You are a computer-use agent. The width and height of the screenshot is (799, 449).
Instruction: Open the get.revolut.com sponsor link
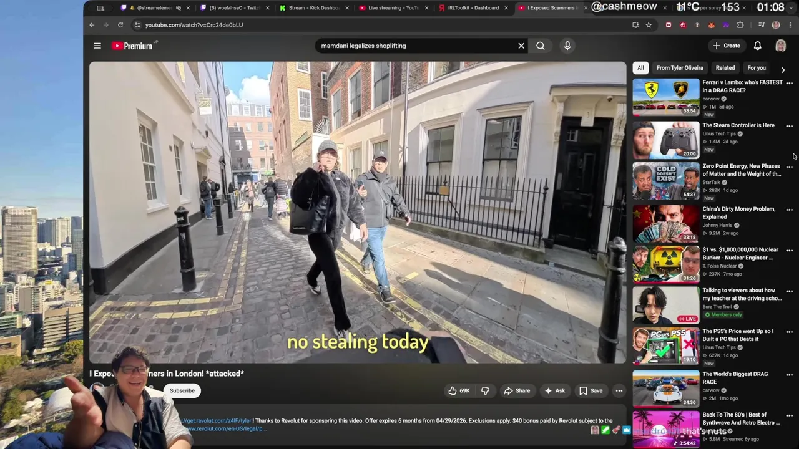217,421
